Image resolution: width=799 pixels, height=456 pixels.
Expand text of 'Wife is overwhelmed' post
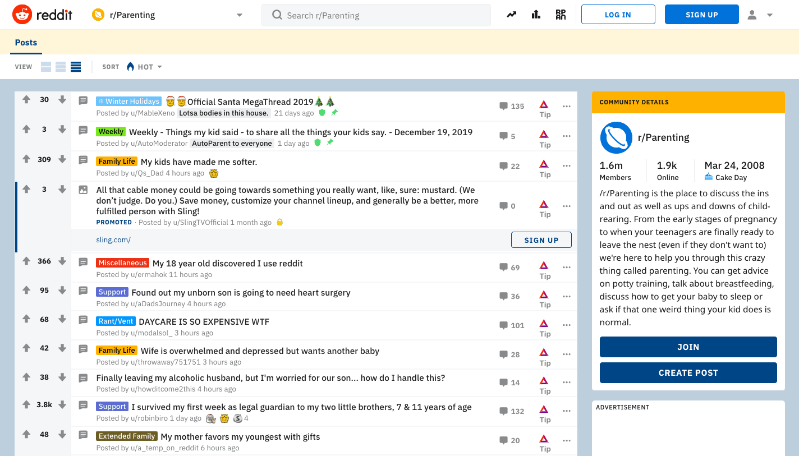83,349
